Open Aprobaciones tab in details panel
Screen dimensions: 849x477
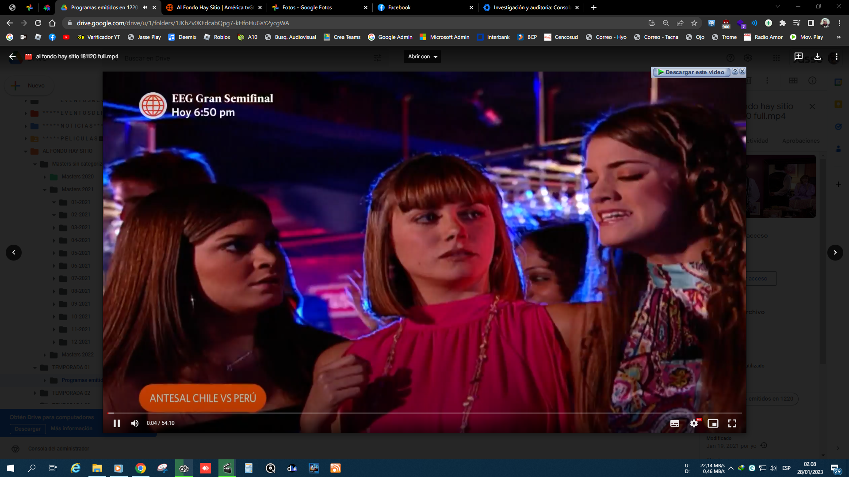[x=801, y=141]
